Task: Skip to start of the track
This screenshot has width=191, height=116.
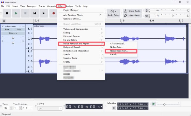Action: pos(35,13)
